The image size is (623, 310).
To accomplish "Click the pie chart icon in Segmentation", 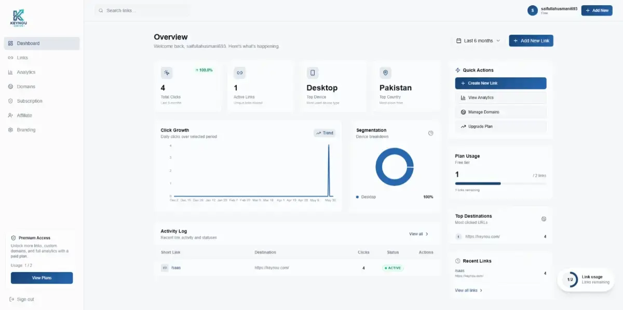I will point(430,133).
